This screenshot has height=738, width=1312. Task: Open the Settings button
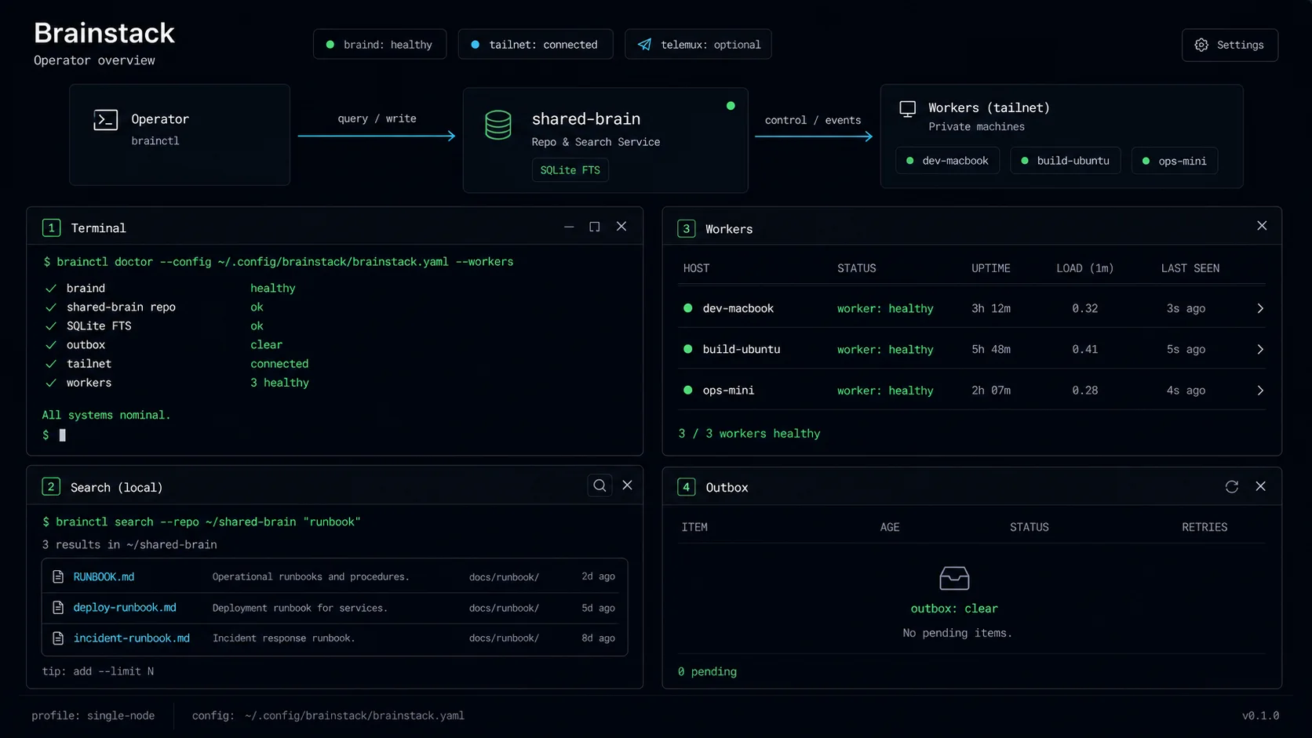pos(1230,45)
